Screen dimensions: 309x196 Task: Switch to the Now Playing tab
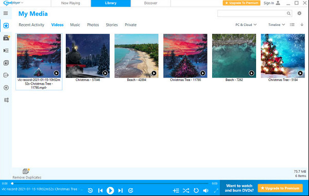click(71, 3)
